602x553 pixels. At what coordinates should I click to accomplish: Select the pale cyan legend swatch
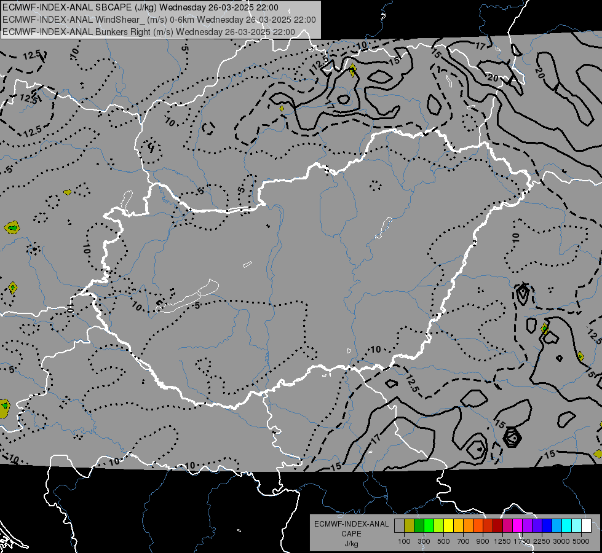pyautogui.click(x=577, y=526)
